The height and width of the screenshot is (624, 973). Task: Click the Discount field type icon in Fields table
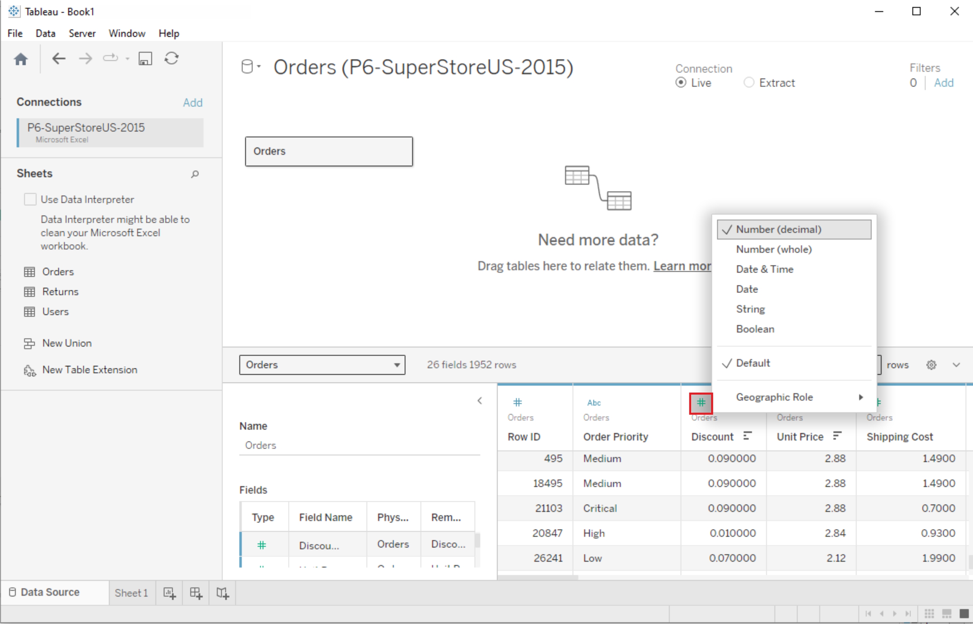tap(262, 545)
